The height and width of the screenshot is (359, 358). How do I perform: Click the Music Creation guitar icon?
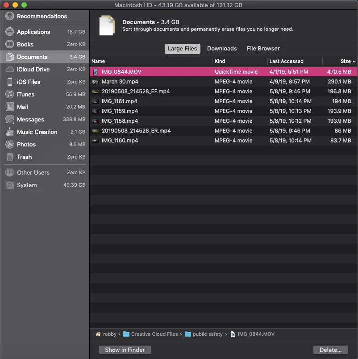click(10, 132)
